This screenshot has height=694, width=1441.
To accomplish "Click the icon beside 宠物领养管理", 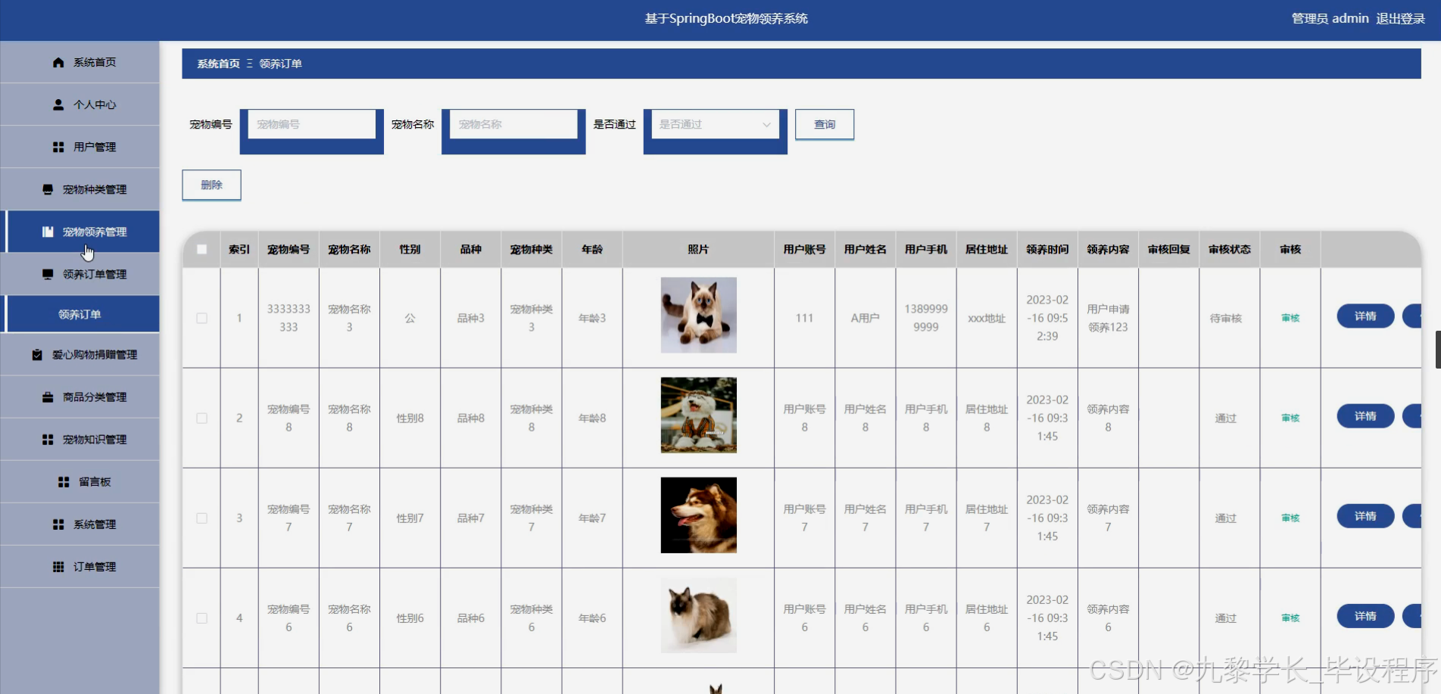I will click(48, 232).
